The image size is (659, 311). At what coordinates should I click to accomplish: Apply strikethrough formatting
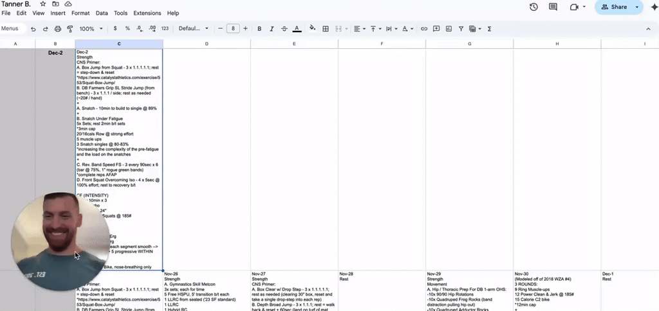[284, 28]
